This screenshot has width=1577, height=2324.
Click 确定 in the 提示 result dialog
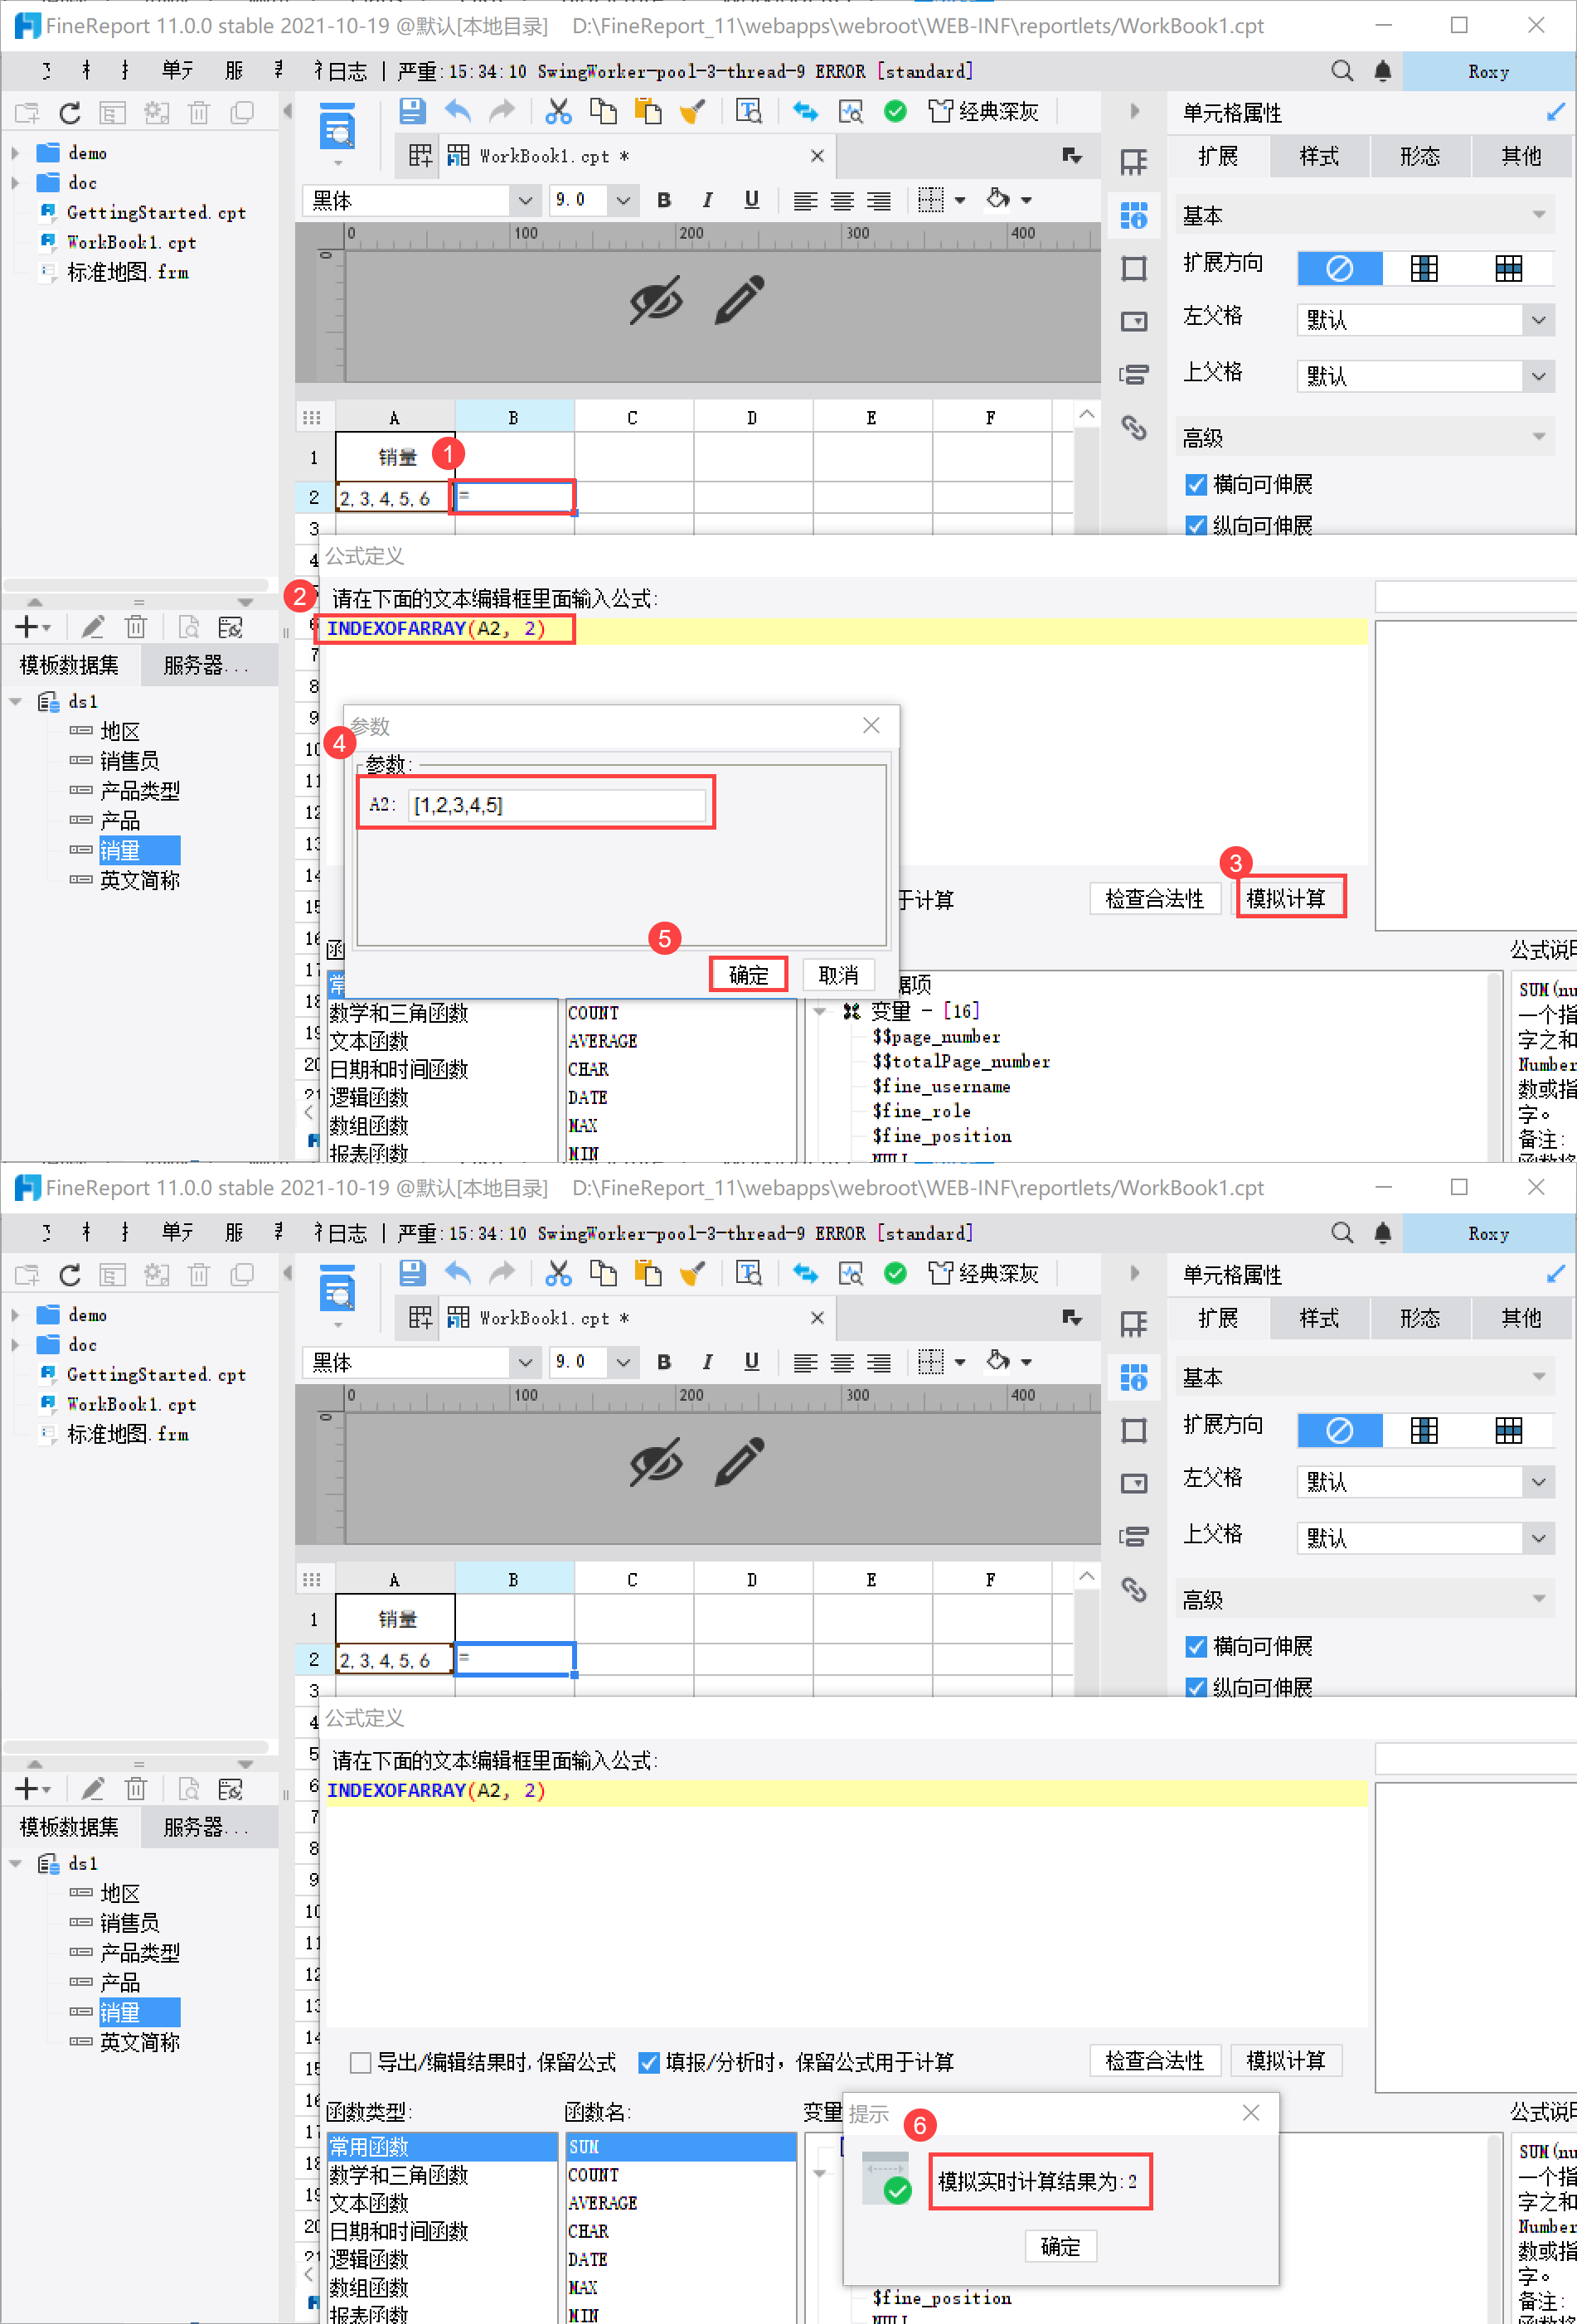pyautogui.click(x=1060, y=2246)
